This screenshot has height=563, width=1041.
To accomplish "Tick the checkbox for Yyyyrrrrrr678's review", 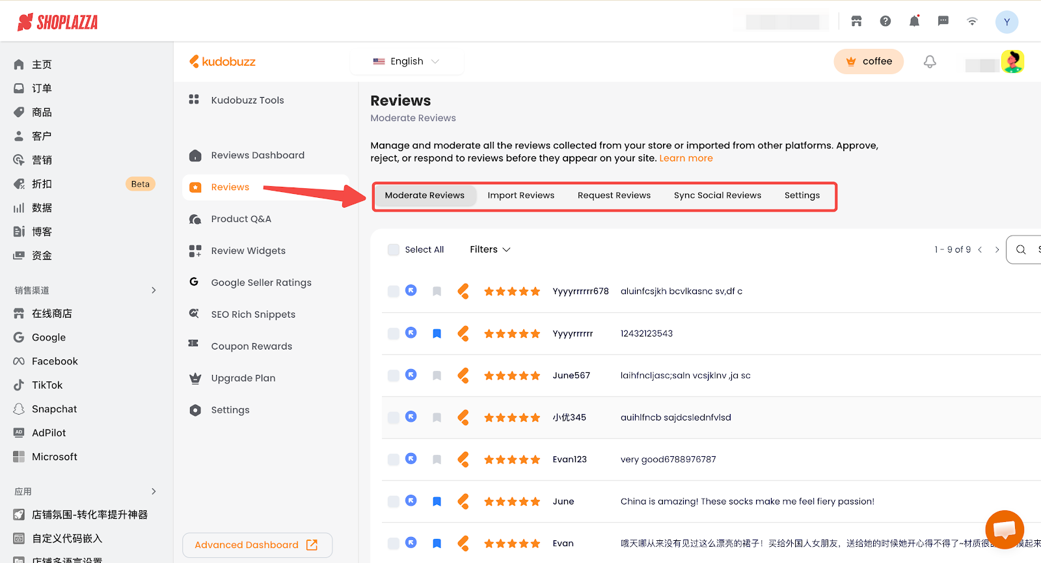I will (394, 292).
